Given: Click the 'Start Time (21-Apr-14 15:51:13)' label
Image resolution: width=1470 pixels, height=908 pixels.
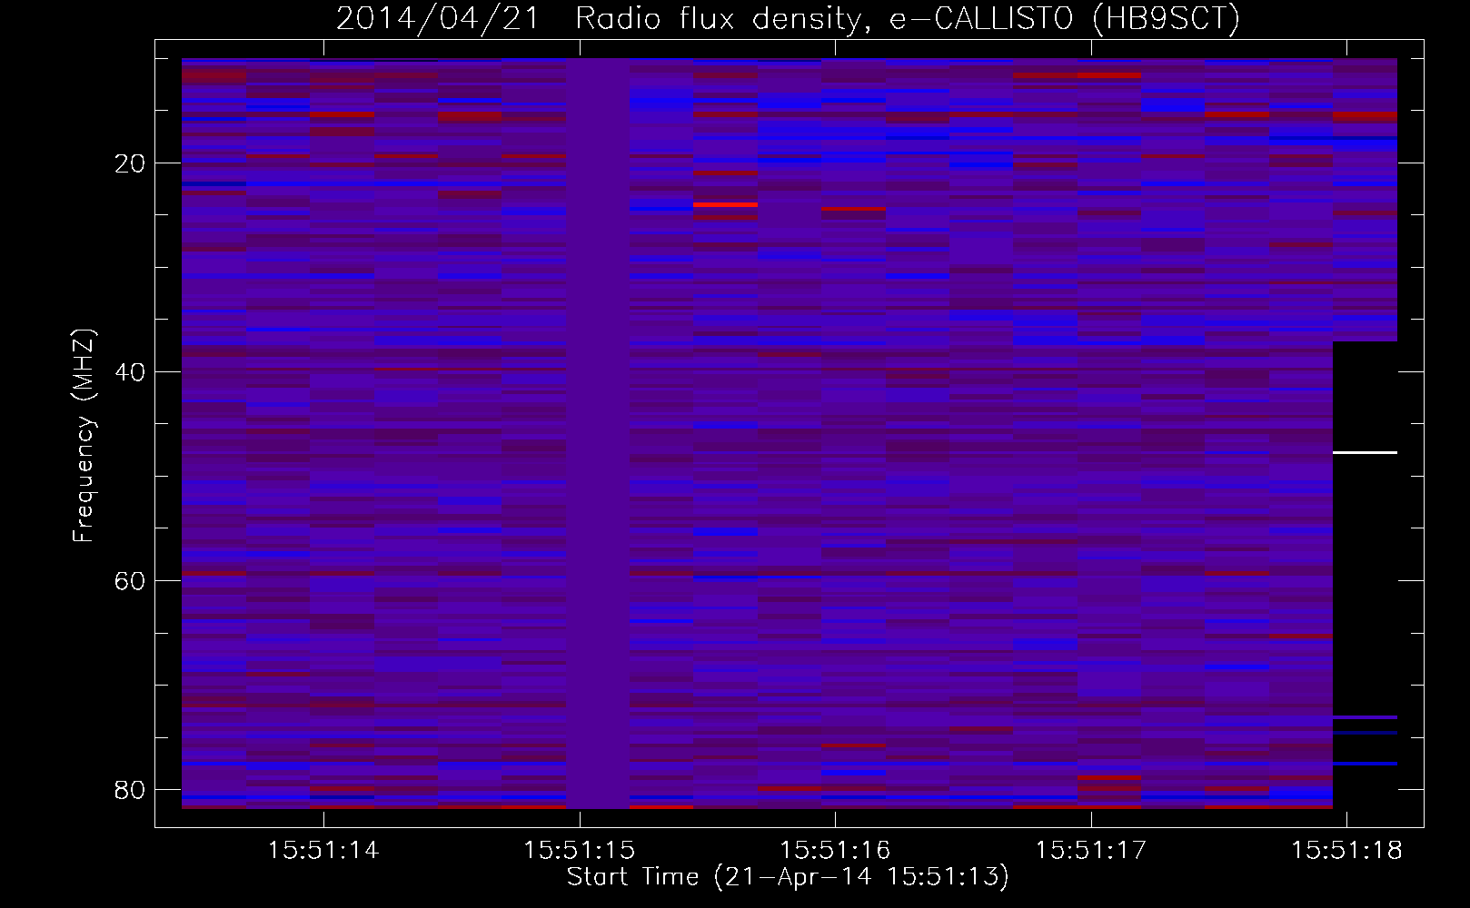Looking at the screenshot, I should coord(788,877).
